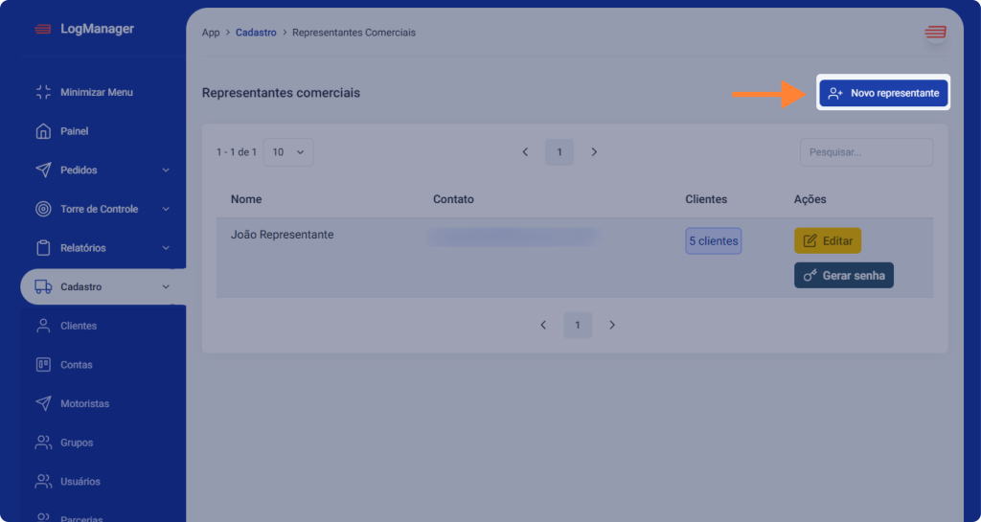Click the Torre de Controle target icon
The width and height of the screenshot is (981, 522).
[43, 209]
